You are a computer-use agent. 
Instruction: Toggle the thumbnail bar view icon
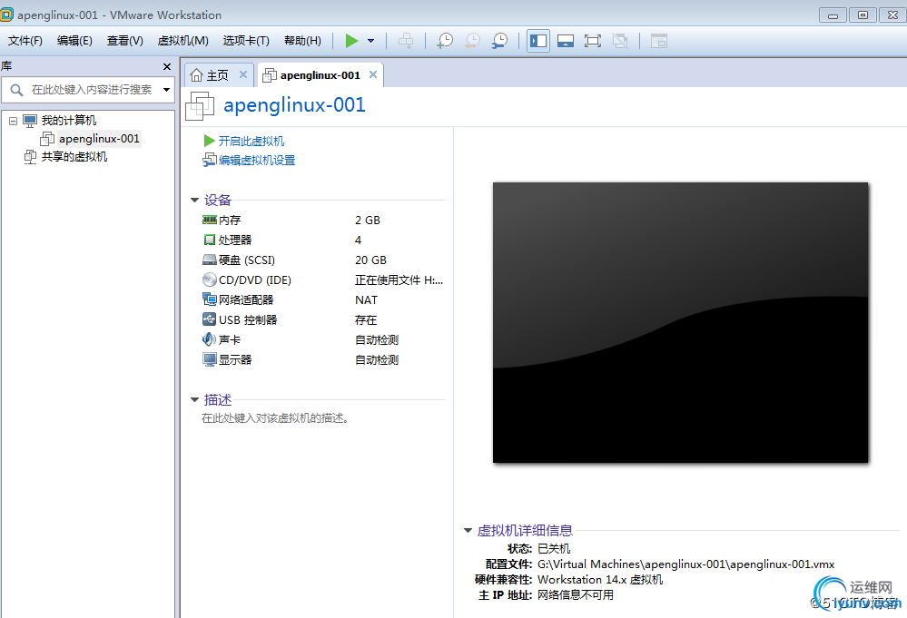[x=565, y=41]
